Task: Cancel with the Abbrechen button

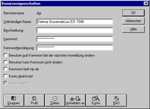Action: pyautogui.click(x=133, y=21)
